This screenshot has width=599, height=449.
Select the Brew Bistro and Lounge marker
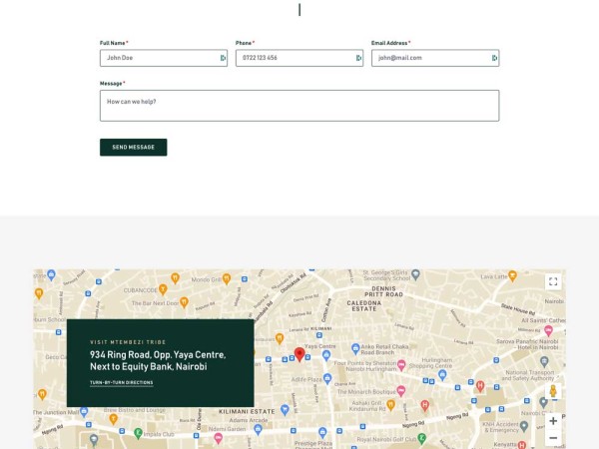click(113, 420)
